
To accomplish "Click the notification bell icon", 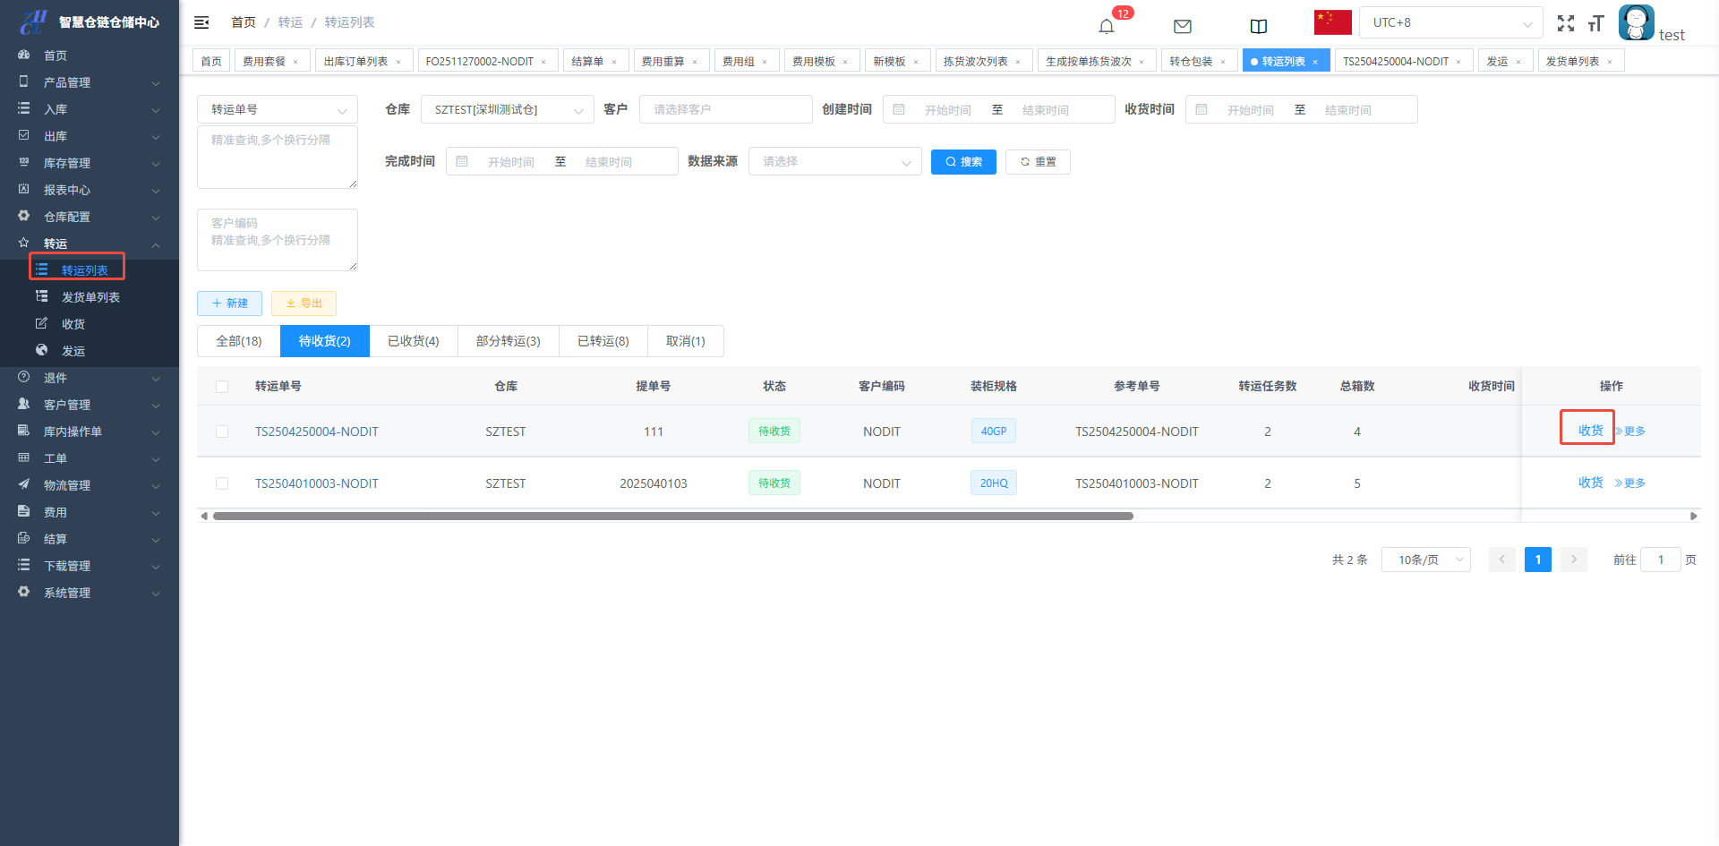I will [x=1107, y=26].
